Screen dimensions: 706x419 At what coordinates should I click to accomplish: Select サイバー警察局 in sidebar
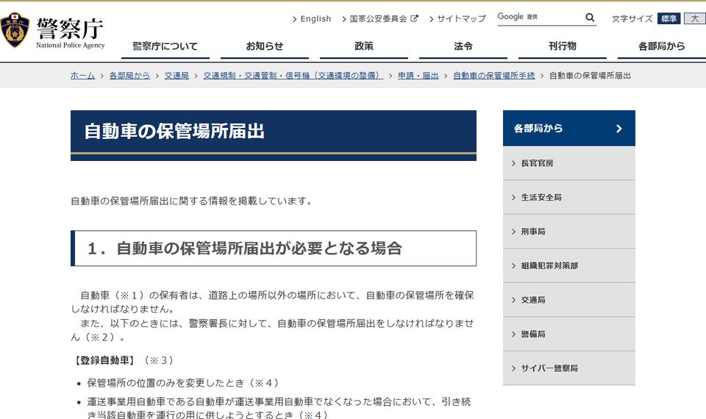569,368
